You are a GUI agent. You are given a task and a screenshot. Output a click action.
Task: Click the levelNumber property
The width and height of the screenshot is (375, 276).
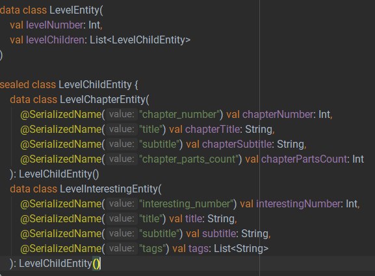pyautogui.click(x=55, y=25)
